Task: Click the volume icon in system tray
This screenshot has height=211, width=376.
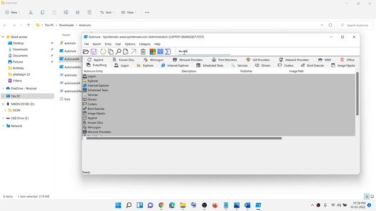Action: pos(339,205)
